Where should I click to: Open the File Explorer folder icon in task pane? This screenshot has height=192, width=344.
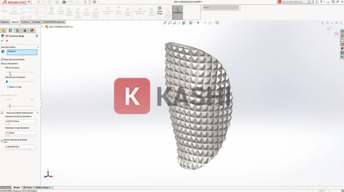coord(342,40)
